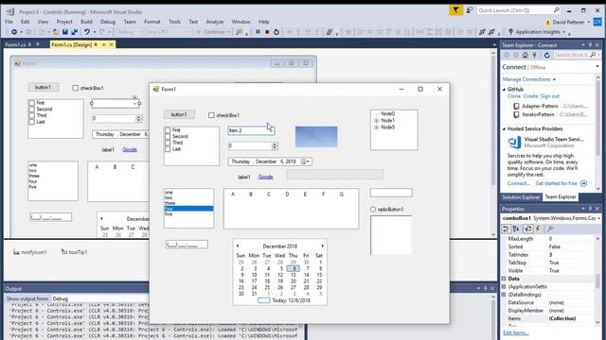This screenshot has height=340, width=606.
Task: Click the Restart debugging icon
Action: coord(276,32)
